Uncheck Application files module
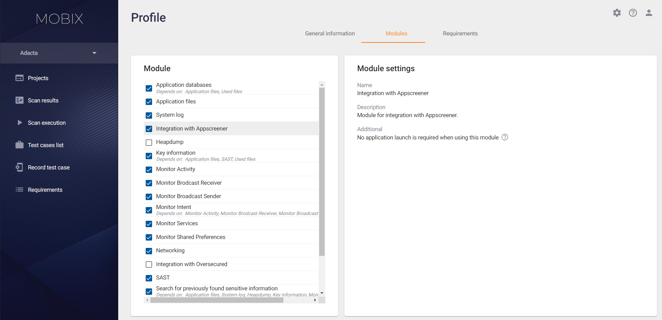662x320 pixels. tap(149, 102)
